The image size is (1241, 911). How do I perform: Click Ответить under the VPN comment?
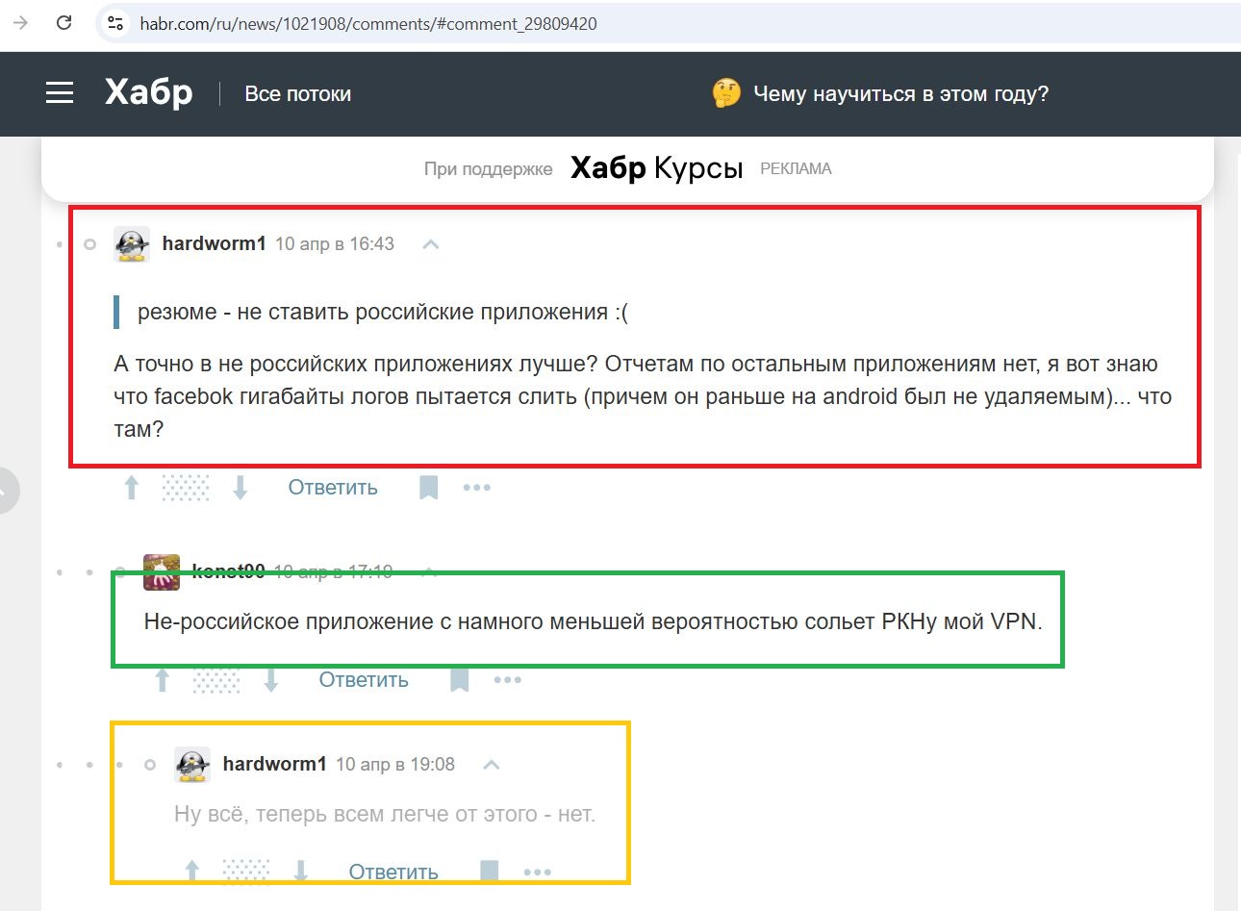[364, 680]
